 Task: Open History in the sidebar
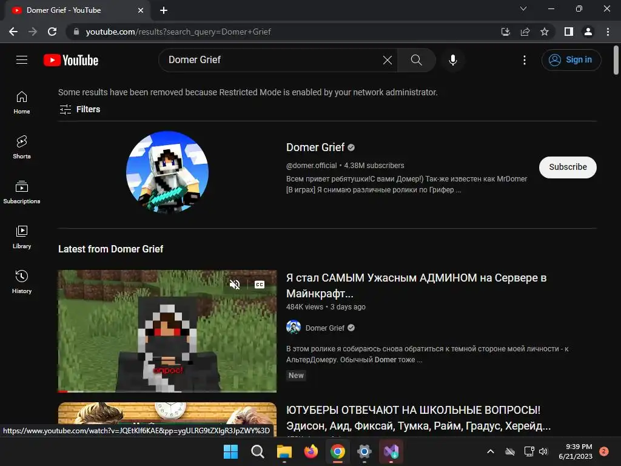[x=22, y=282]
